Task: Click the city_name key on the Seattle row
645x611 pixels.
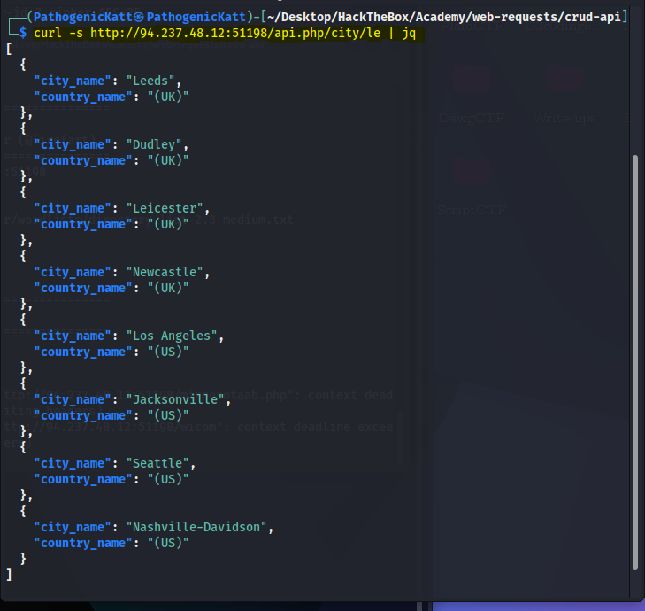Action: pos(73,463)
